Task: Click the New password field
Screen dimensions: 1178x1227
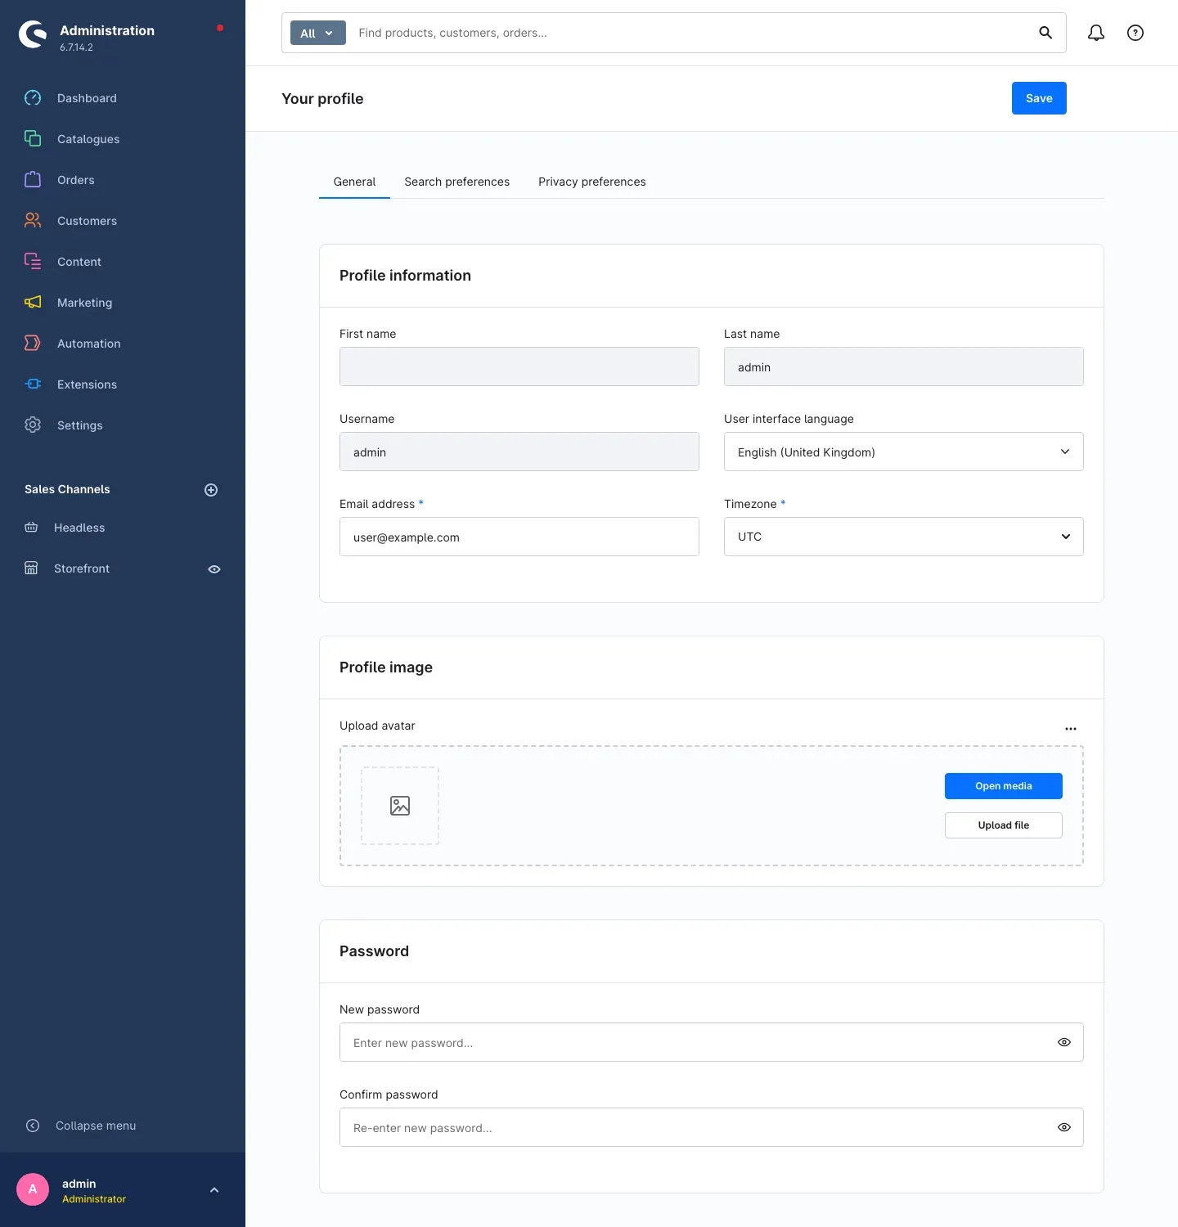Action: pyautogui.click(x=712, y=1042)
